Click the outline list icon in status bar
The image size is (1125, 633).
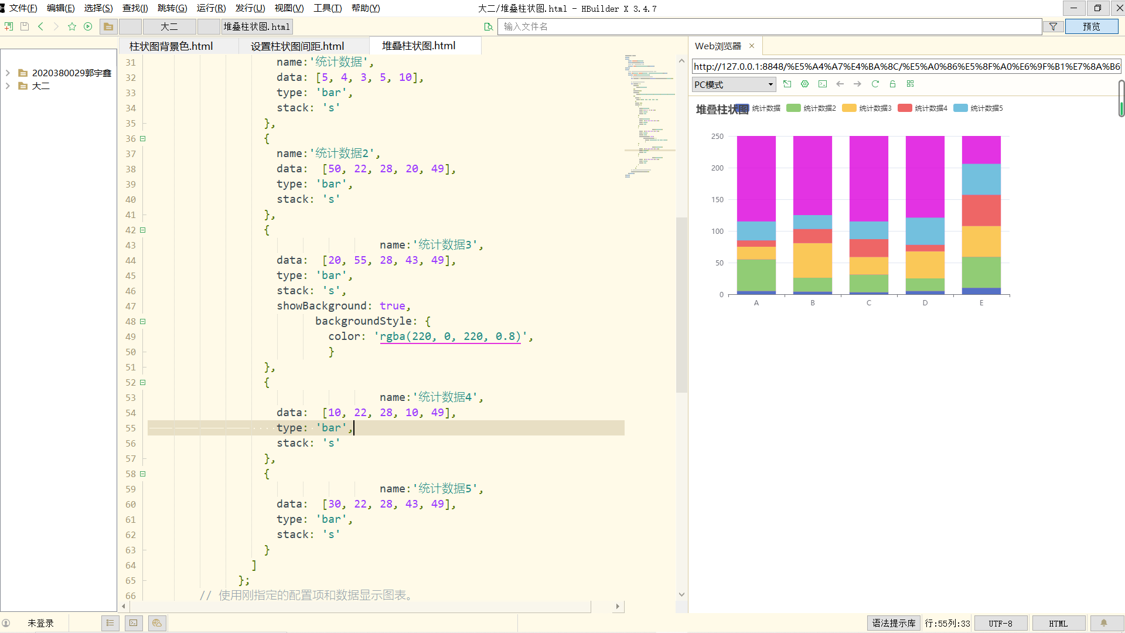click(x=110, y=623)
